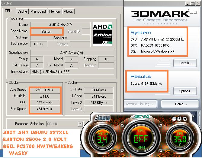This screenshot has width=202, height=158.
Task: Click the ABIT-EQ logo badge
Action: [141, 117]
